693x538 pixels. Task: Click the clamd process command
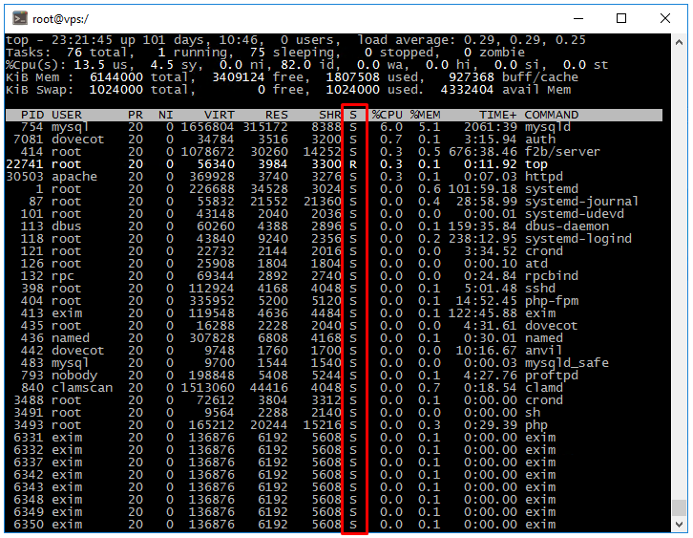544,388
